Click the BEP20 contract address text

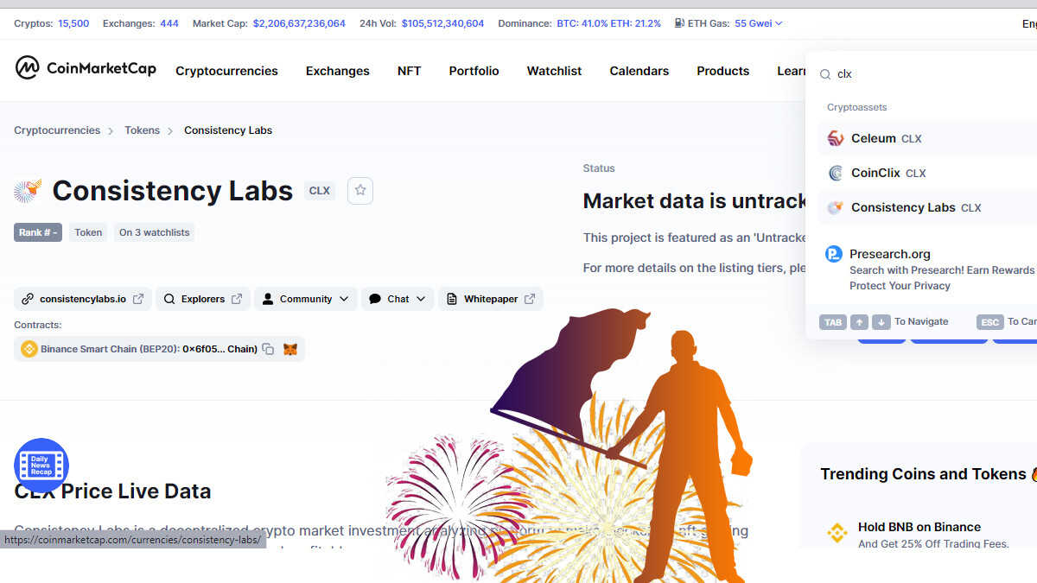tap(219, 349)
